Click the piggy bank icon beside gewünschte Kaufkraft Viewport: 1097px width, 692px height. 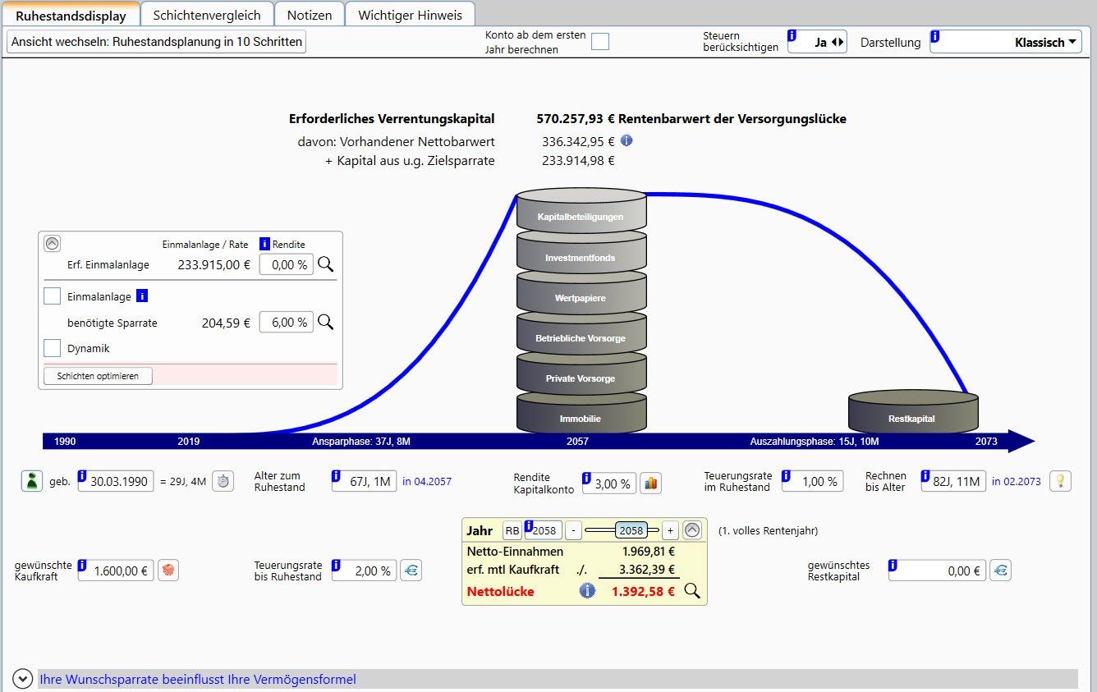(168, 570)
